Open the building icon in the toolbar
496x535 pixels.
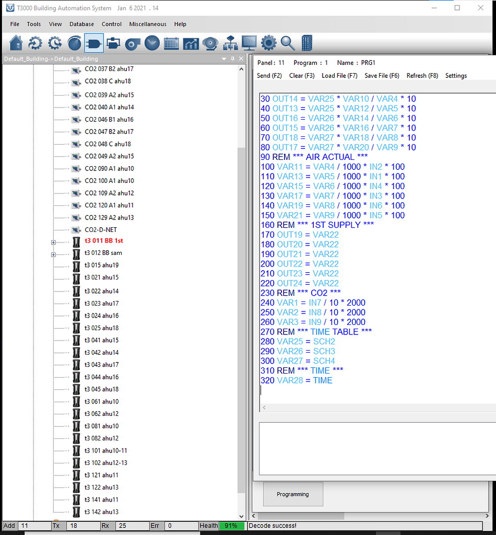307,43
